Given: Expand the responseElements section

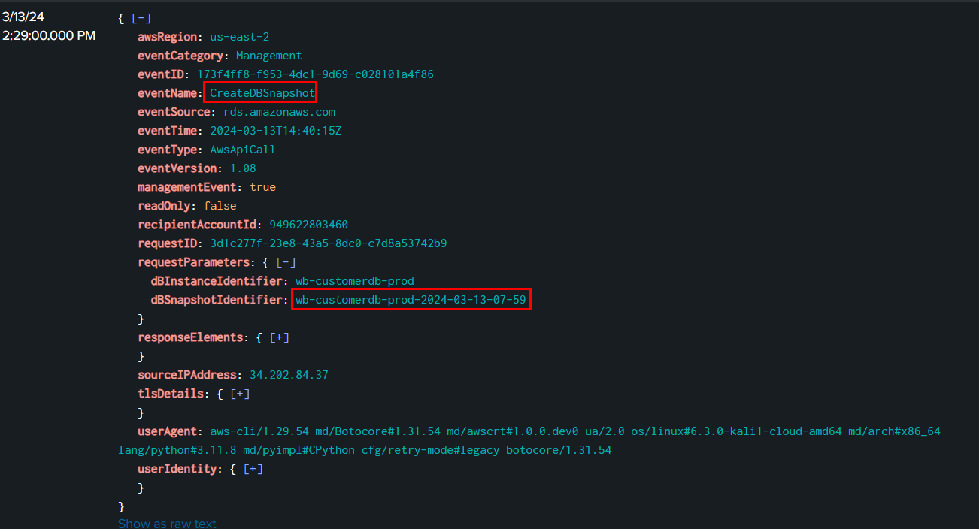Looking at the screenshot, I should (279, 337).
